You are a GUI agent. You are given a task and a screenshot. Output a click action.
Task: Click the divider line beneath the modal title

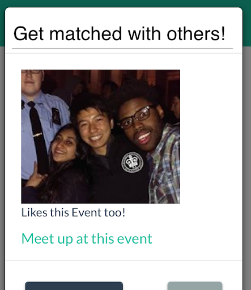click(122, 49)
